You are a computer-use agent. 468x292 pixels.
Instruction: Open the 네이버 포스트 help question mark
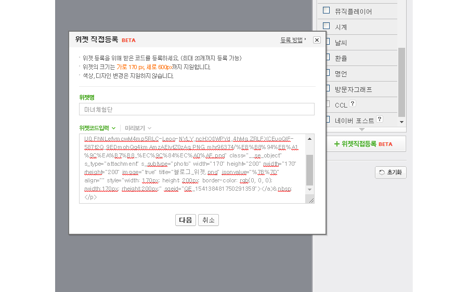point(380,119)
